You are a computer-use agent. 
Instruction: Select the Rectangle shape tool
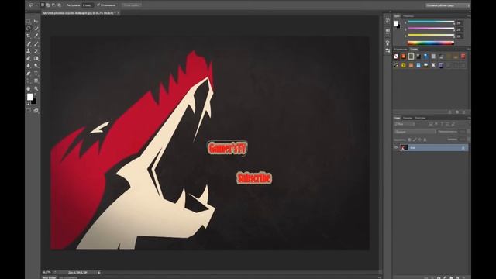click(36, 81)
